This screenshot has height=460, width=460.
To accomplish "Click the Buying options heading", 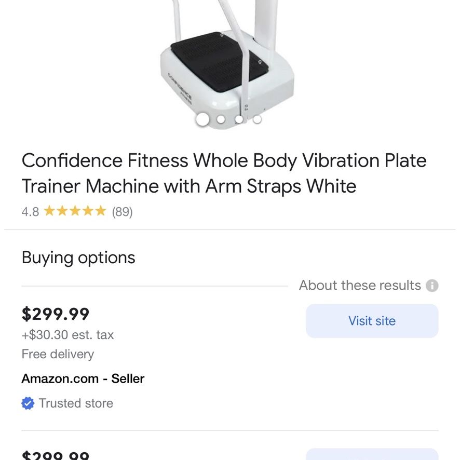I will (78, 258).
